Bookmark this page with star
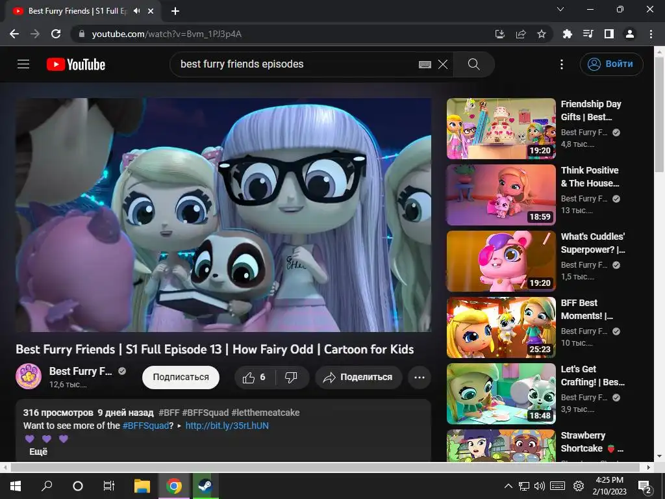The width and height of the screenshot is (665, 499). pos(542,34)
